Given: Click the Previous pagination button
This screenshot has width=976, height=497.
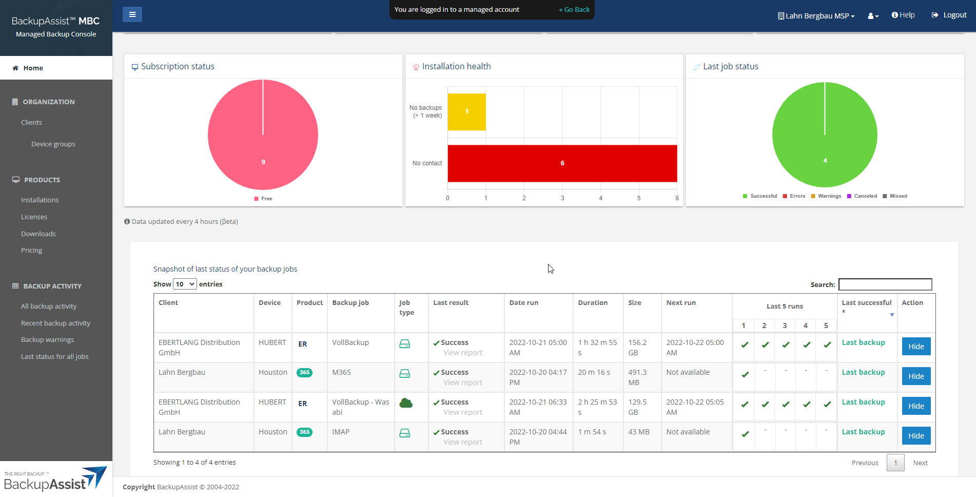Looking at the screenshot, I should pos(865,463).
